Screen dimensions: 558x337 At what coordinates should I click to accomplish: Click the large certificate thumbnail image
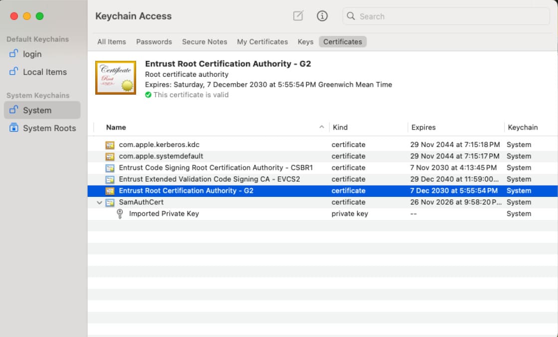[116, 78]
